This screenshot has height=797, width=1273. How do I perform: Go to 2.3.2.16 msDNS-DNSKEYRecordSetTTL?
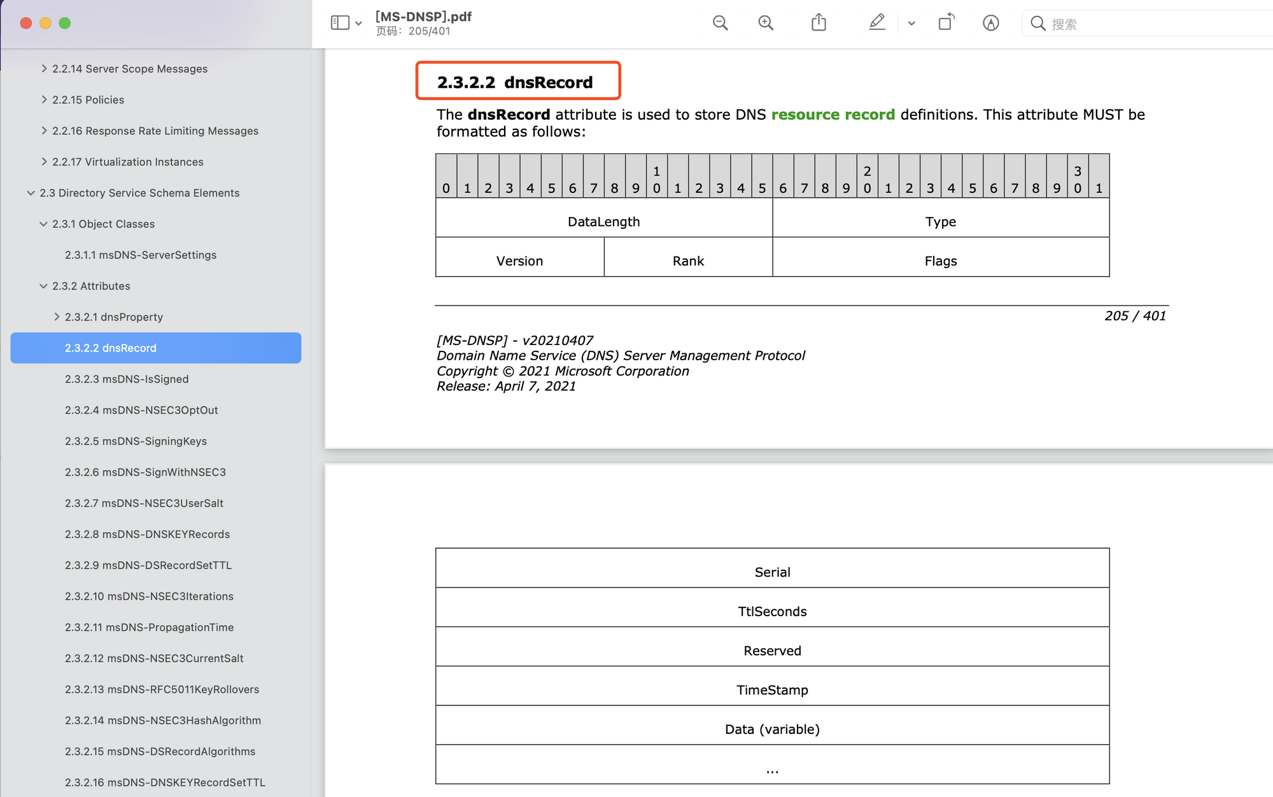tap(165, 782)
